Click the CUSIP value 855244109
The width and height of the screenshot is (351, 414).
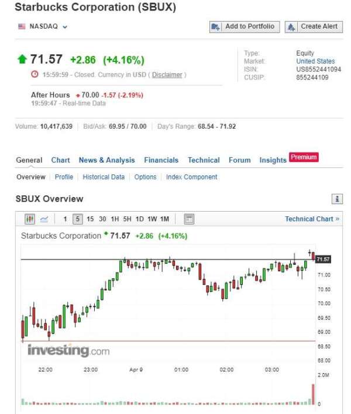coord(312,77)
